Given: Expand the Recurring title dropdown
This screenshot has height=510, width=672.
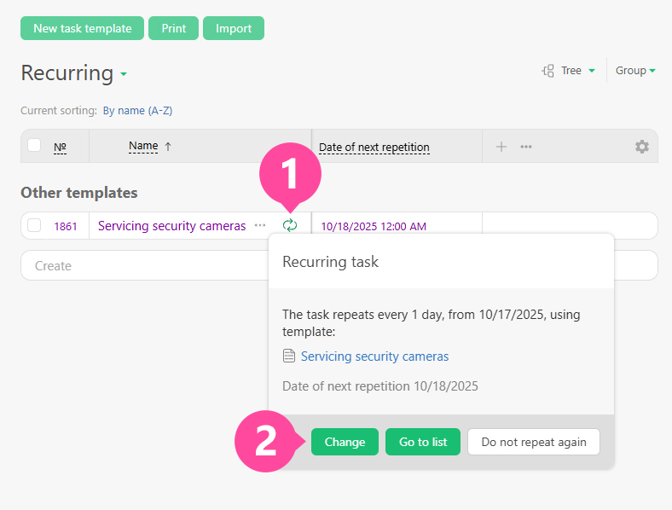Looking at the screenshot, I should pos(124,74).
